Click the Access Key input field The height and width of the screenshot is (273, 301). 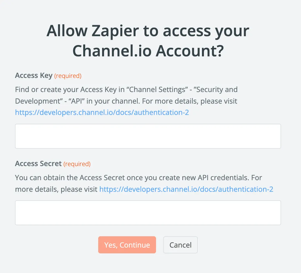[148, 136]
